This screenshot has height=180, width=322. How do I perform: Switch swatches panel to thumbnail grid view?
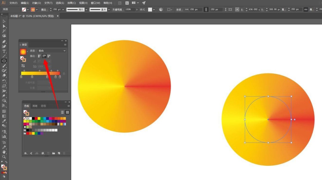pyautogui.click(x=67, y=112)
